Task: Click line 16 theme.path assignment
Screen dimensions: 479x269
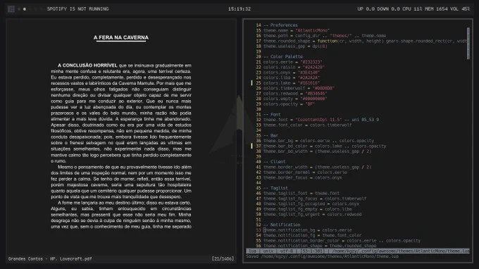Action: point(325,36)
